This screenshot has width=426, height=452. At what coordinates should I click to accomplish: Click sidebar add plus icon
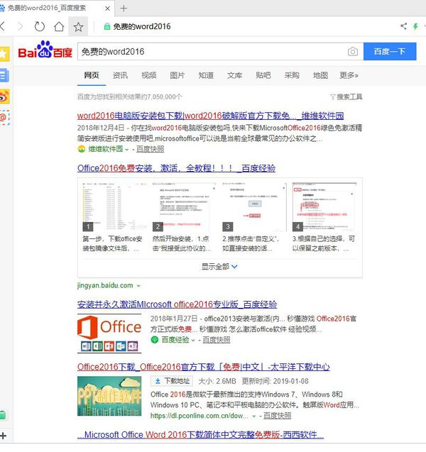tap(3, 436)
